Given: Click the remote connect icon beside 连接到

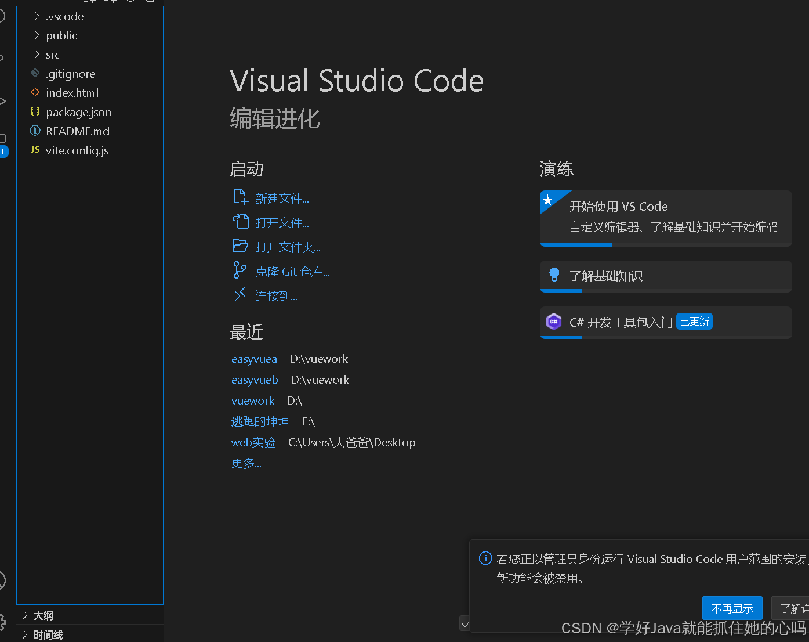Looking at the screenshot, I should coord(240,295).
